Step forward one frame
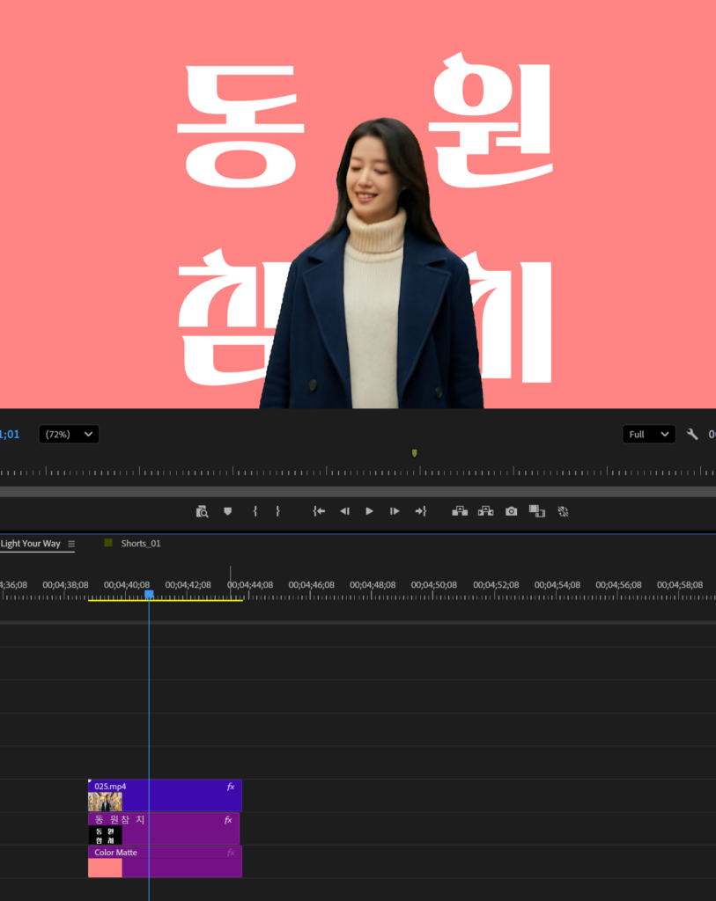This screenshot has width=716, height=901. coord(395,511)
